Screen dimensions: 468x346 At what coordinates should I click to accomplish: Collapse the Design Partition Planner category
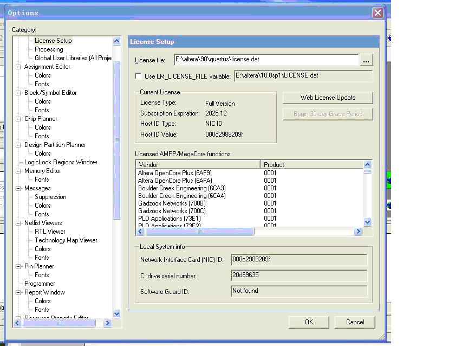[x=18, y=145]
